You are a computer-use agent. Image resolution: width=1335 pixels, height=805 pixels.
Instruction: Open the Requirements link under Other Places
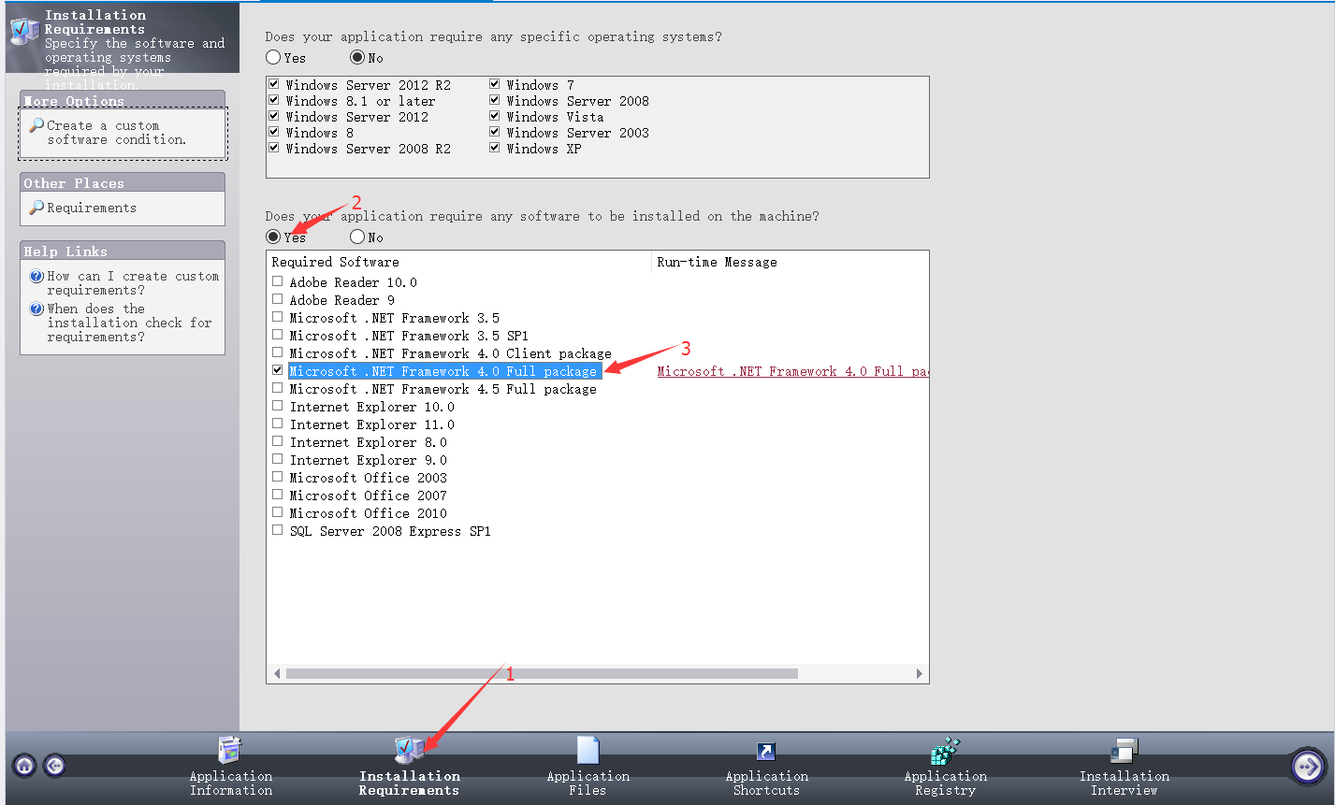[x=92, y=208]
